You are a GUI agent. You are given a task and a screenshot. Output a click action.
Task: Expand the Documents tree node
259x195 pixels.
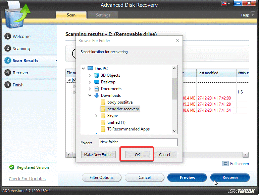[90, 89]
